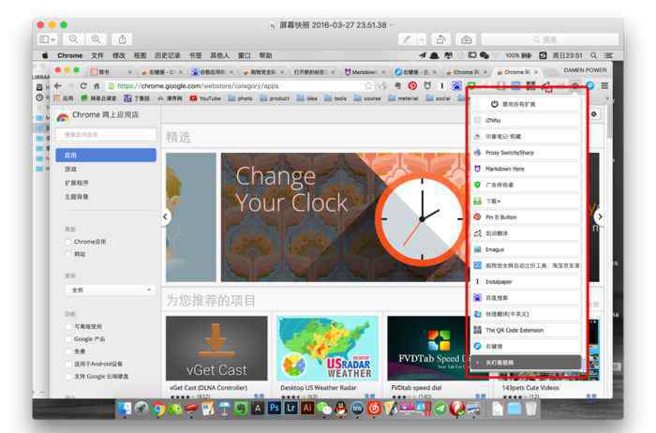
Task: Open Lightroom from the Dock
Action: pyautogui.click(x=291, y=408)
